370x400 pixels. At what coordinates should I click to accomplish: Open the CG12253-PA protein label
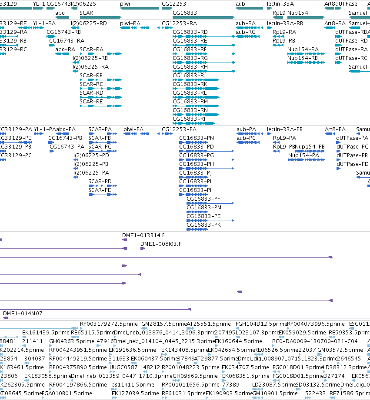(x=179, y=129)
